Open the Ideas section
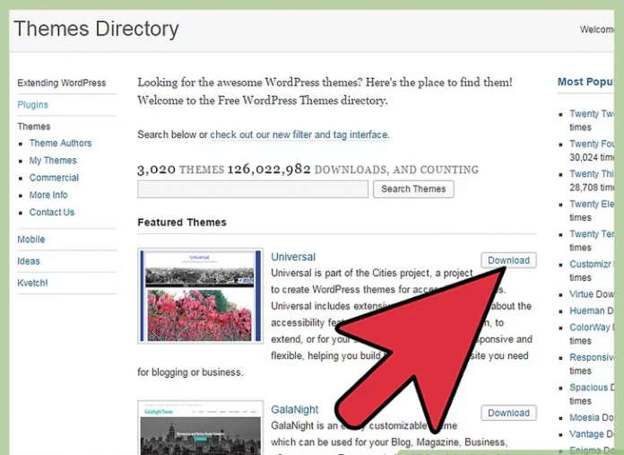 pos(29,261)
